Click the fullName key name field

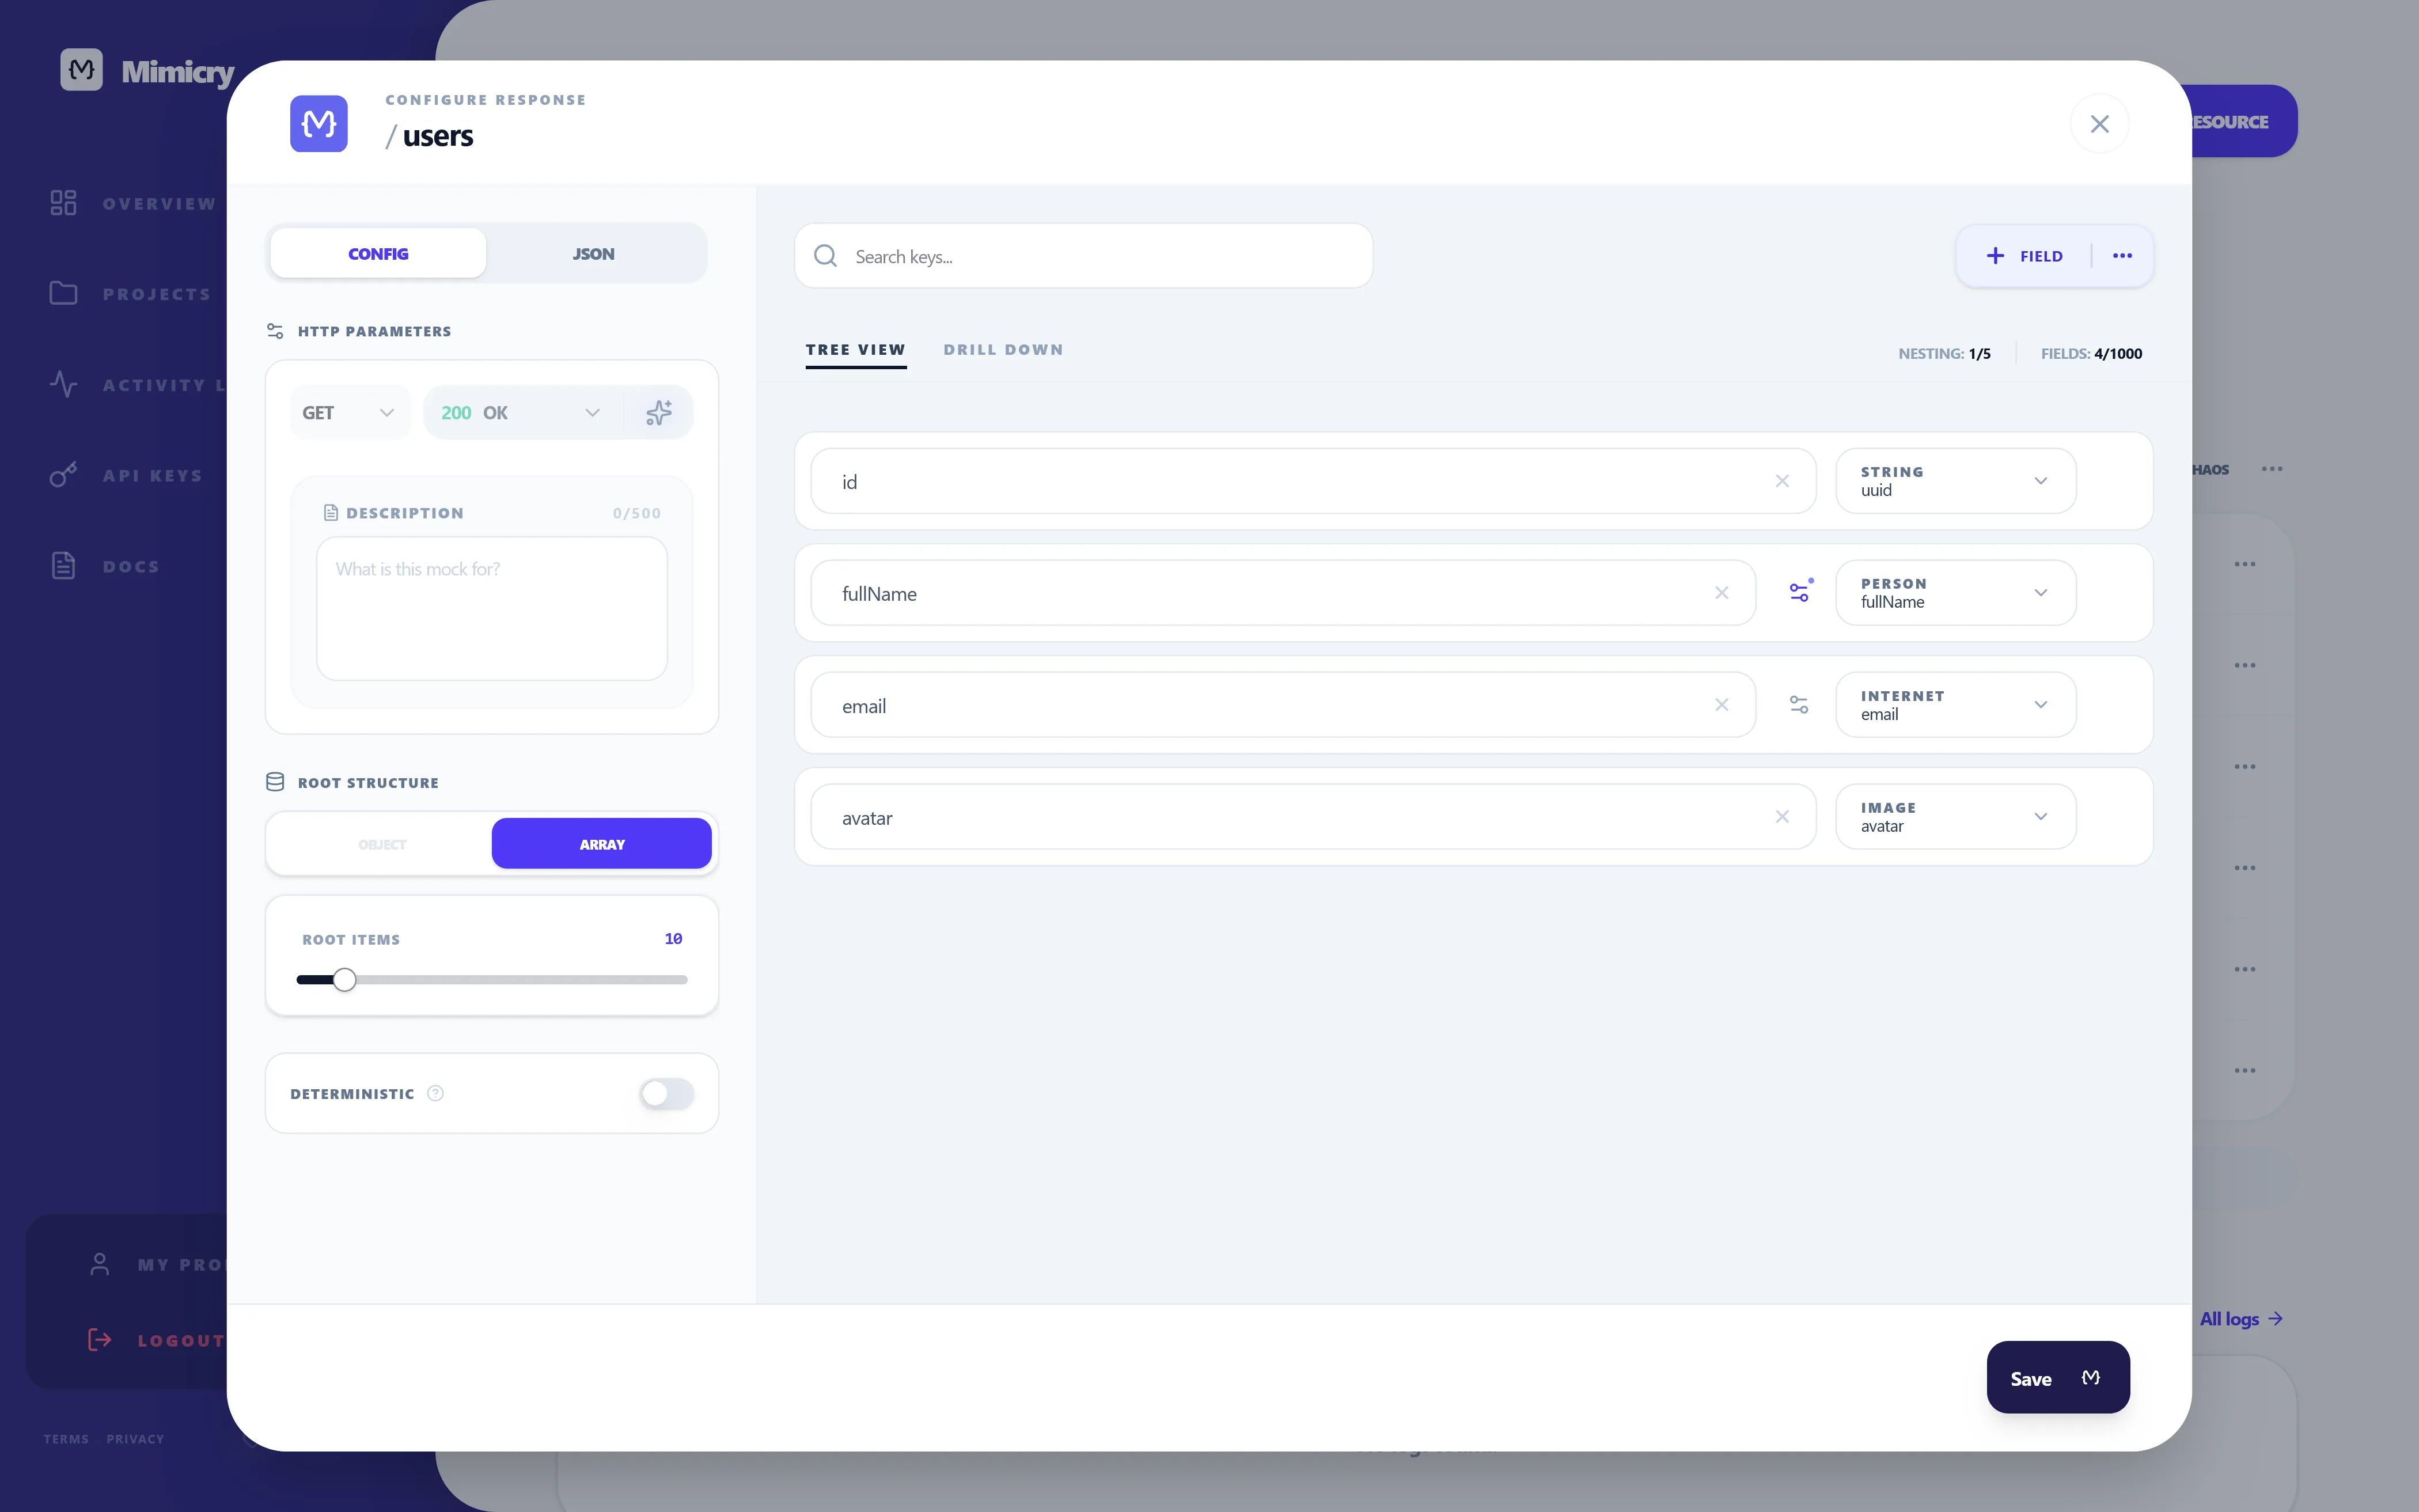(1283, 593)
